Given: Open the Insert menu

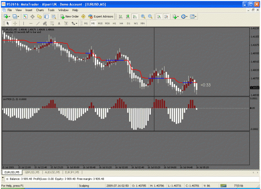Looking at the screenshot, I should click(29, 10).
